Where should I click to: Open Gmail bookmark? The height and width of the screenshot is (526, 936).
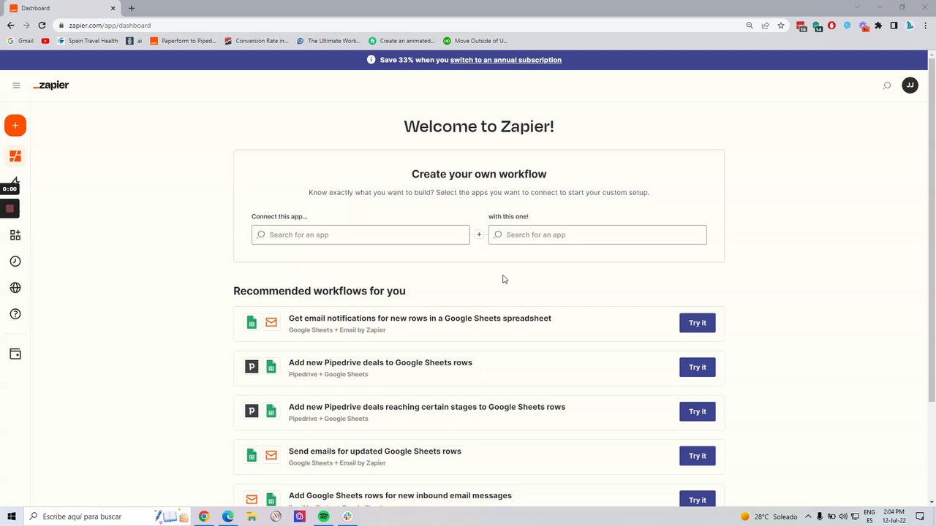pos(20,41)
